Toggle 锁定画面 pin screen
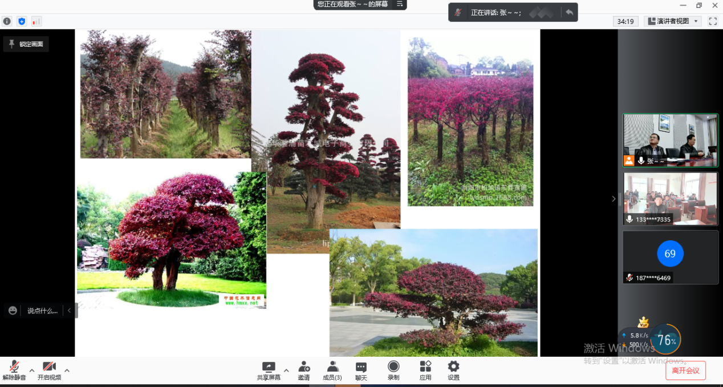The height and width of the screenshot is (387, 723). coord(26,44)
